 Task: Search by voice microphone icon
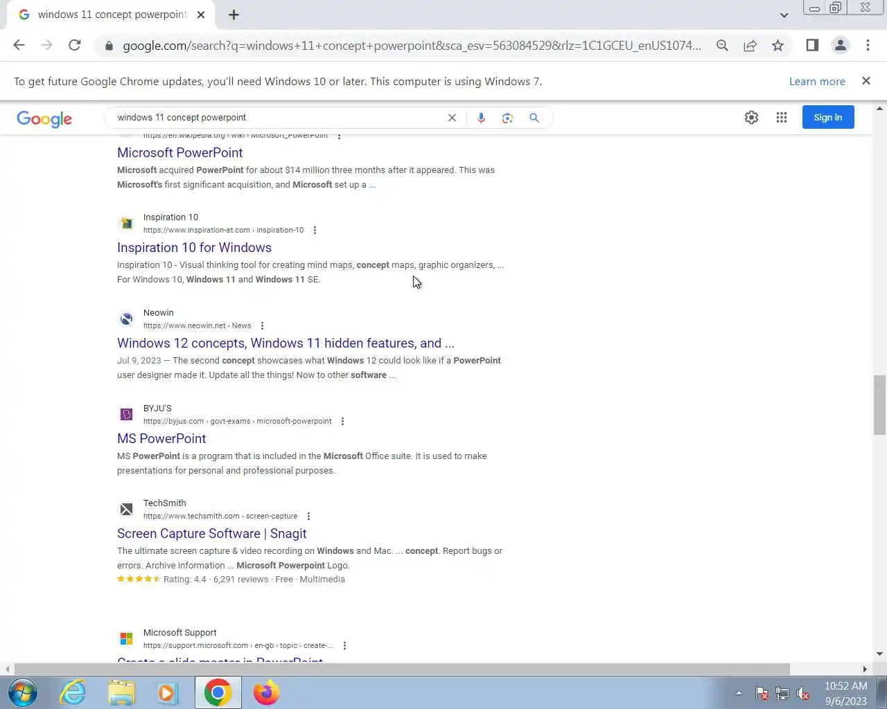(481, 118)
